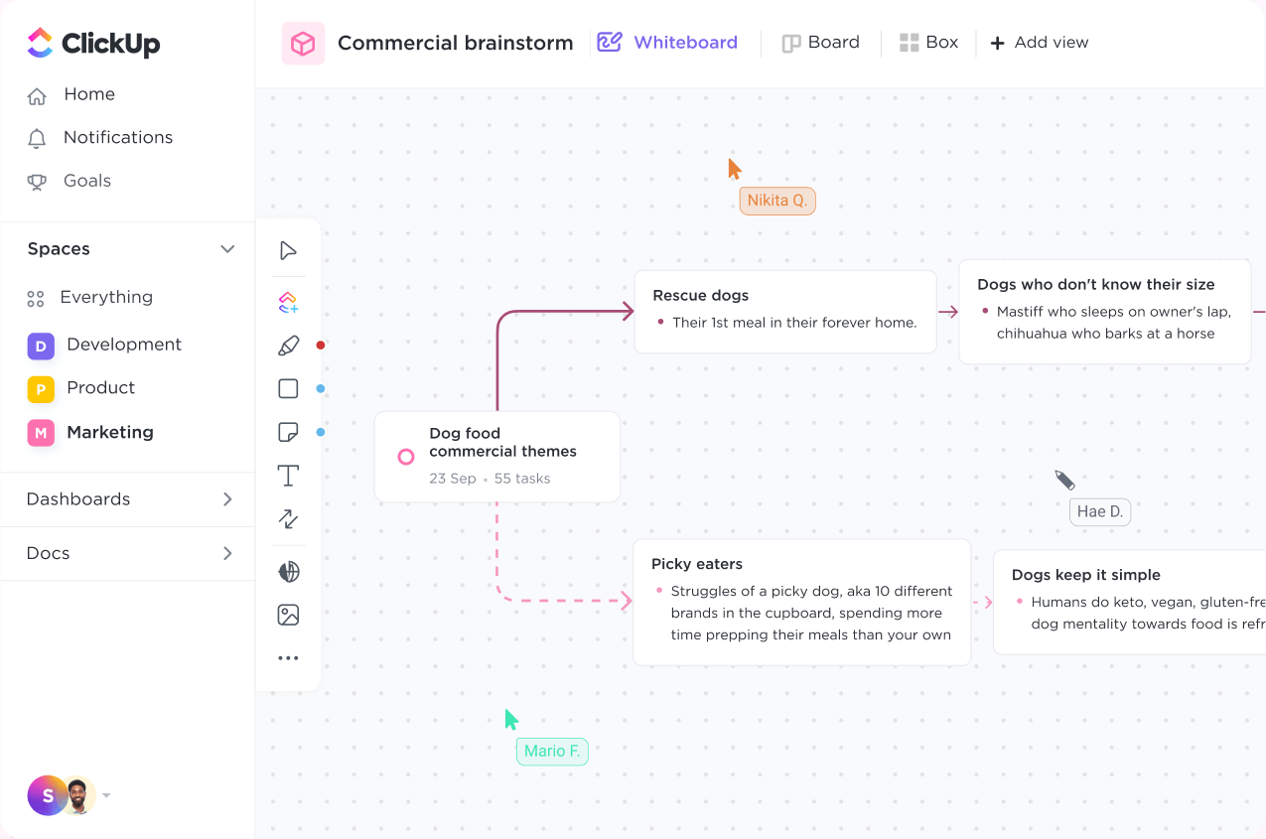Viewport: 1266px width, 839px height.
Task: Click Add view button
Action: point(1039,43)
